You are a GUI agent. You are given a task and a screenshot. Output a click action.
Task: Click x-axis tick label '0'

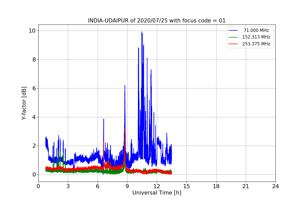coord(38,186)
